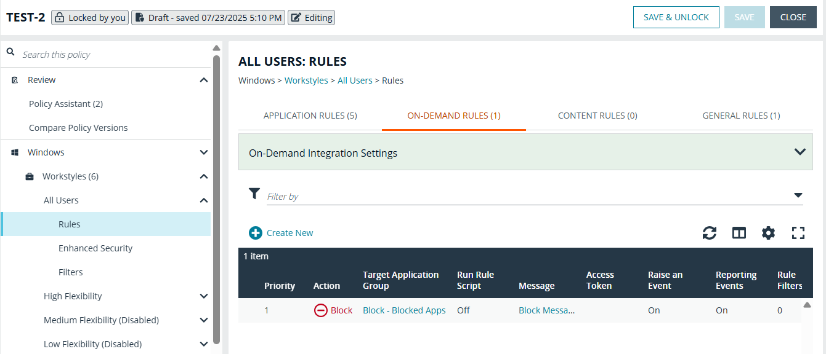Screen dimensions: 826x354
Task: Click Raise an Event column header
Action: 665,280
